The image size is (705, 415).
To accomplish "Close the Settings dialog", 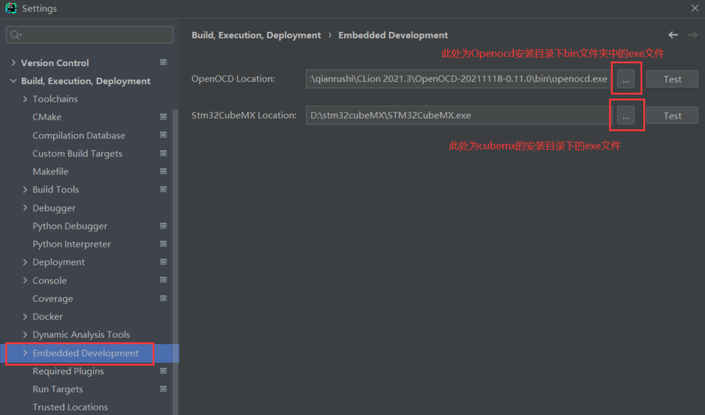I will [695, 8].
